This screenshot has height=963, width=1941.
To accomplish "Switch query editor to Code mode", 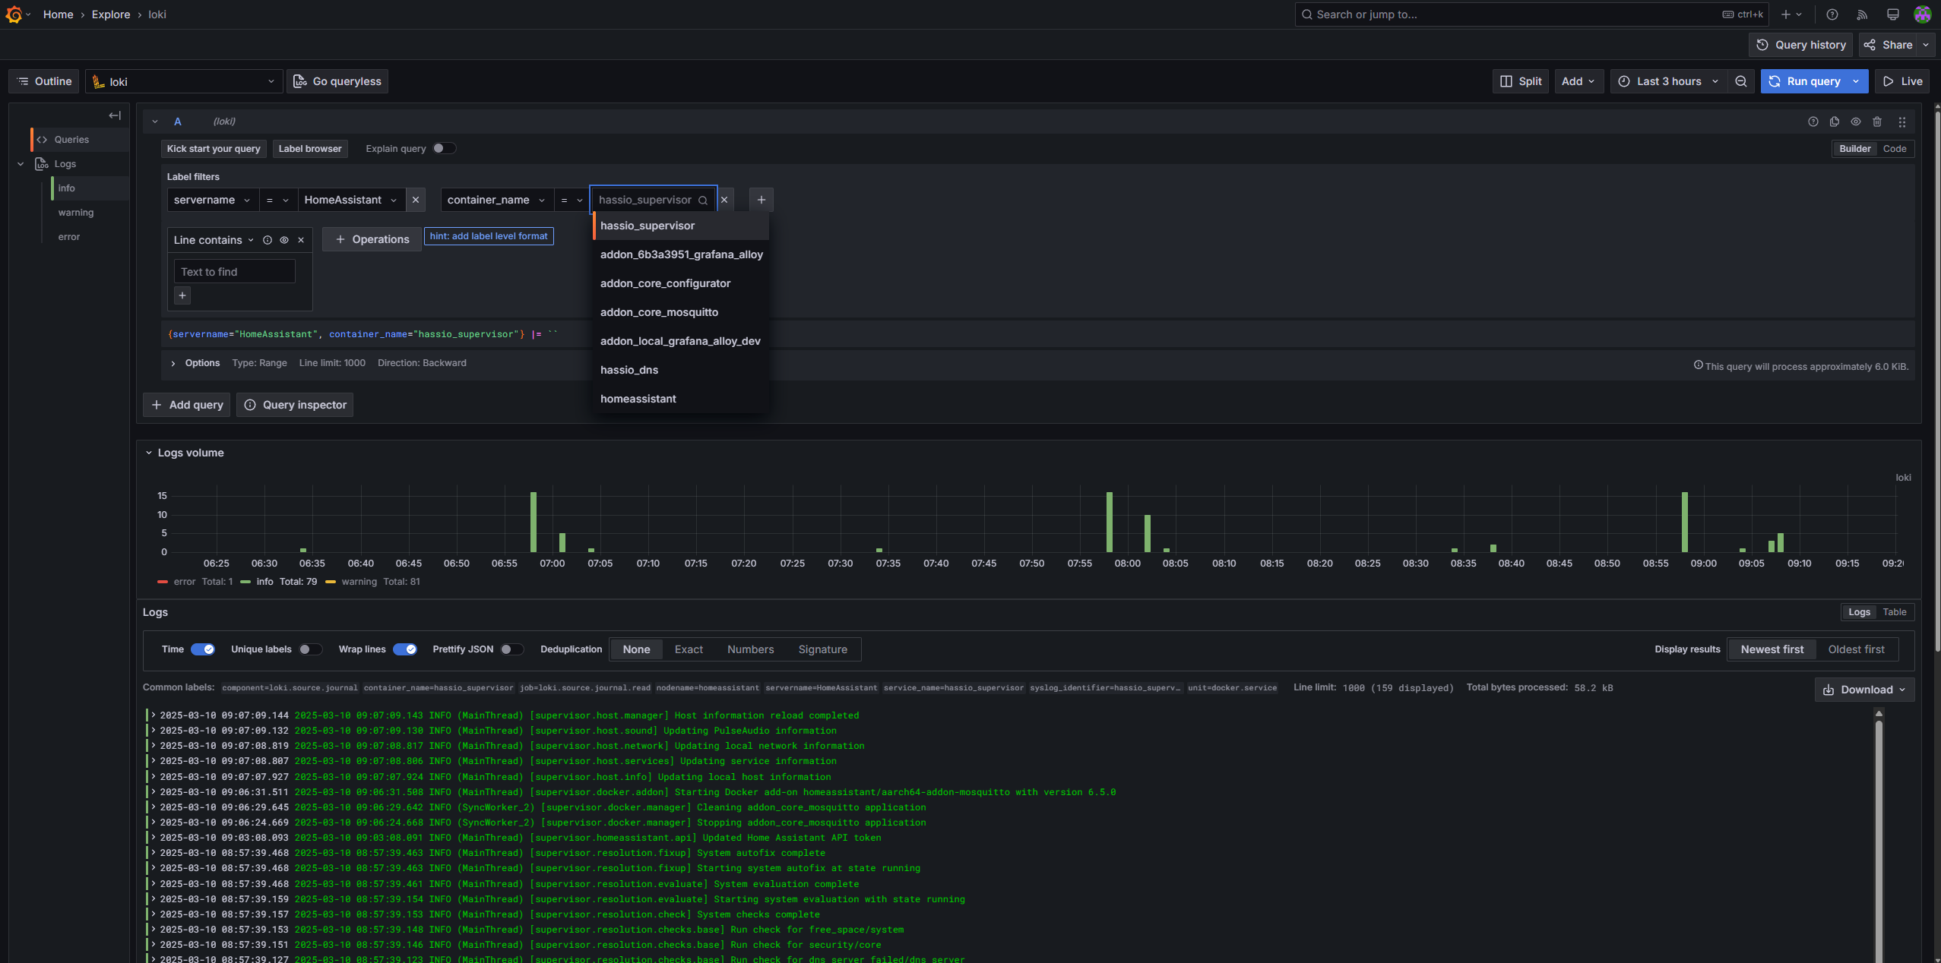I will point(1895,149).
